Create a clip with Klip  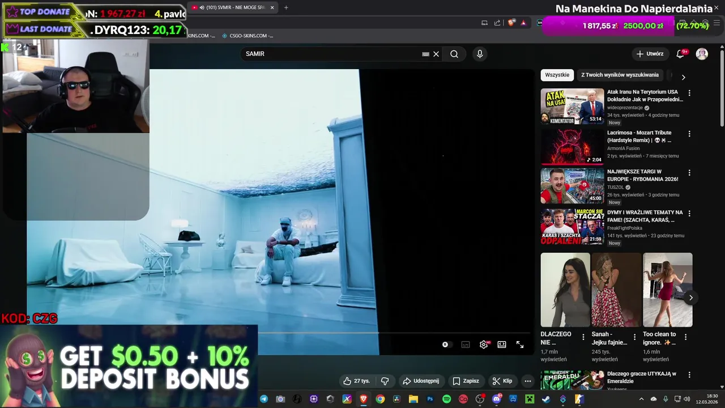502,381
